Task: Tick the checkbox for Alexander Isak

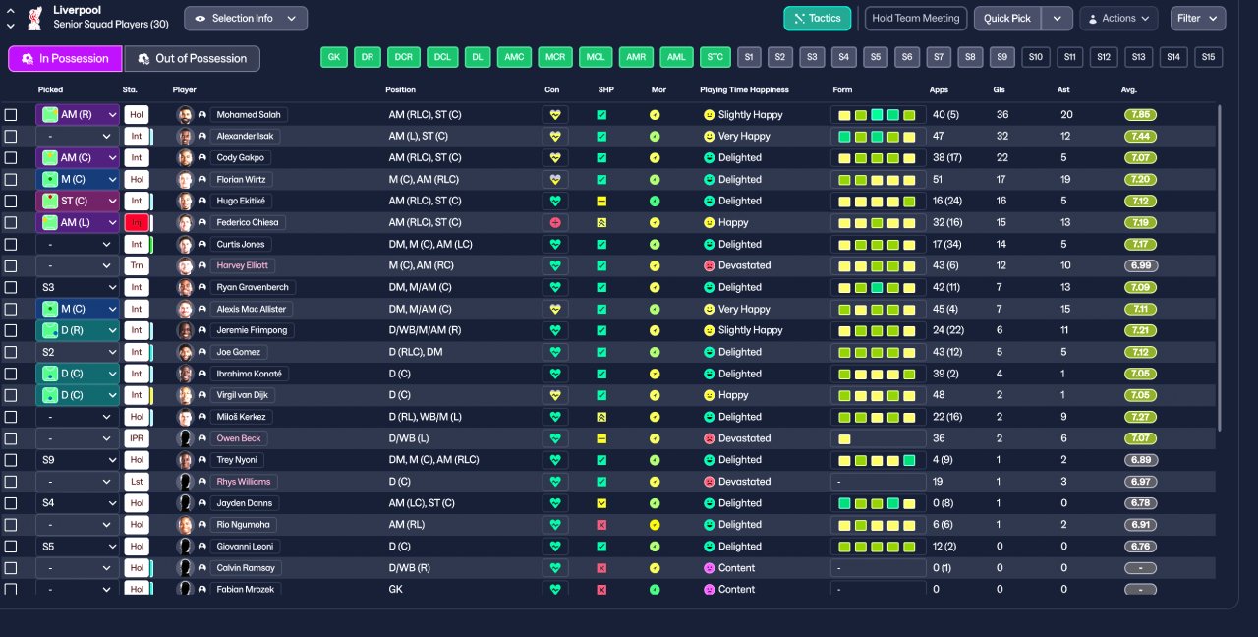Action: tap(11, 136)
